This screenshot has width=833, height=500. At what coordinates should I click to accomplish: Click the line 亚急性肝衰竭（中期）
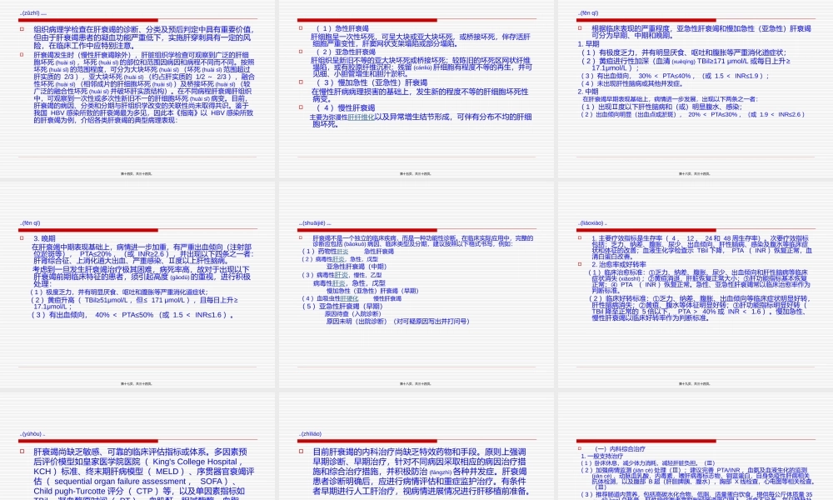(x=357, y=267)
